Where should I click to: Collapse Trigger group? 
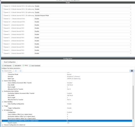(2, 106)
